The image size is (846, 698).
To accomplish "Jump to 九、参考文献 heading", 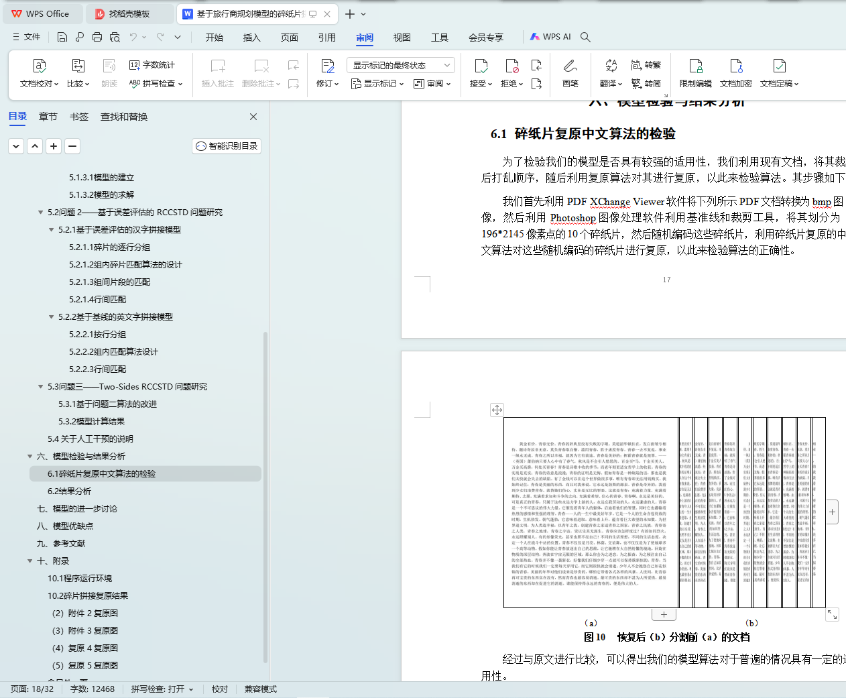I will 61,544.
